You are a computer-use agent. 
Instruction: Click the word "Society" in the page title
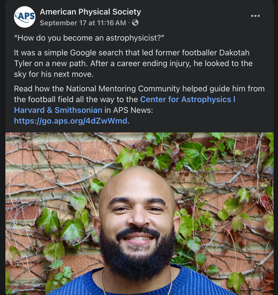point(126,12)
